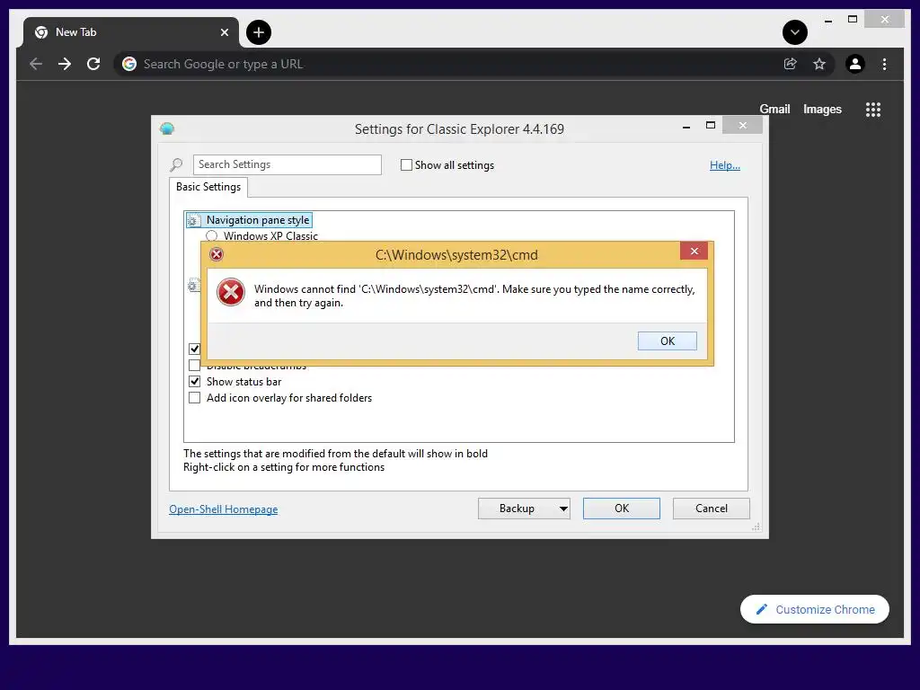This screenshot has height=690, width=920.
Task: Close the Classic Explorer settings window
Action: 742,125
